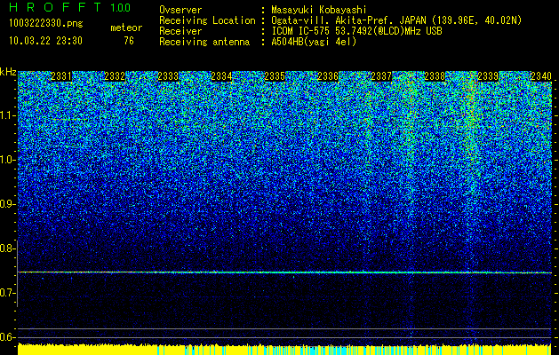Click the 1.0 kHz axis label

(8, 160)
